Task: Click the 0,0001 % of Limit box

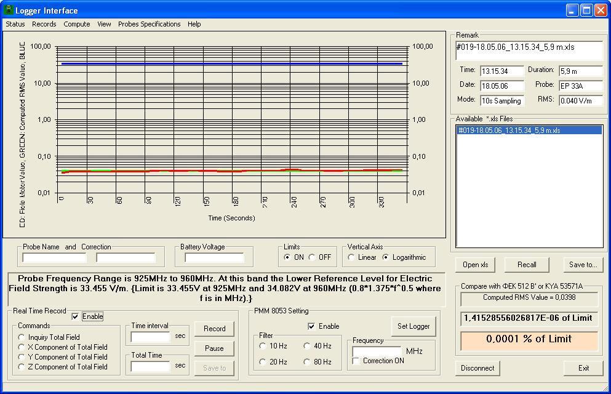Action: [x=529, y=340]
